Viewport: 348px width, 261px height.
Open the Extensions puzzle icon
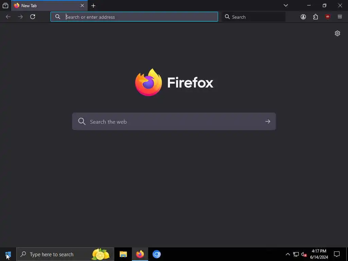pos(315,17)
